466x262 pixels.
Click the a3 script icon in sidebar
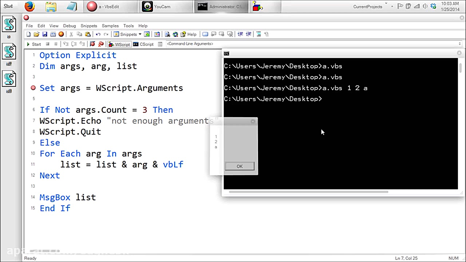click(9, 79)
